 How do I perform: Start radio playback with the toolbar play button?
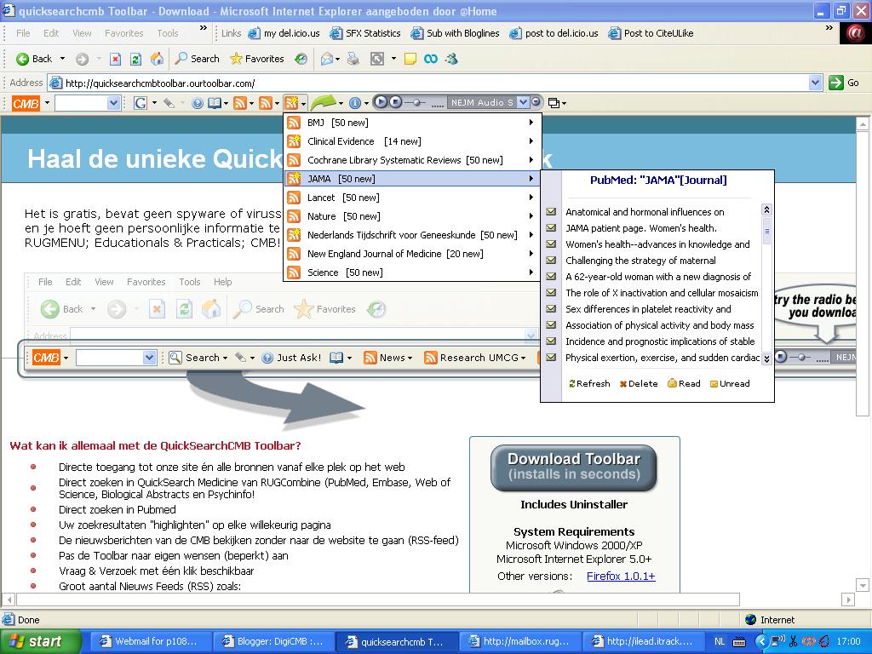pos(381,102)
